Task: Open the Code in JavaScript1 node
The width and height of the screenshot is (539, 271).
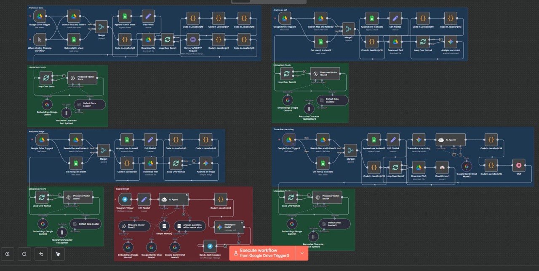Action: point(125,40)
